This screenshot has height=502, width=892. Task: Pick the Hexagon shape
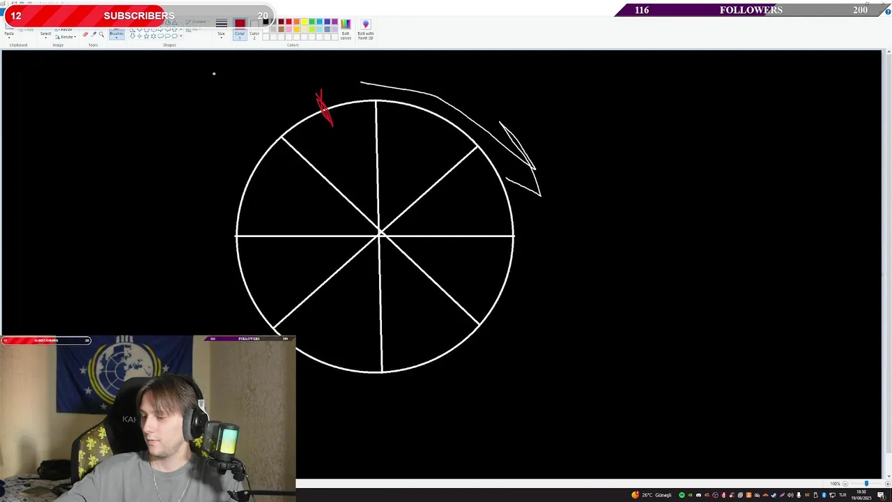click(153, 30)
